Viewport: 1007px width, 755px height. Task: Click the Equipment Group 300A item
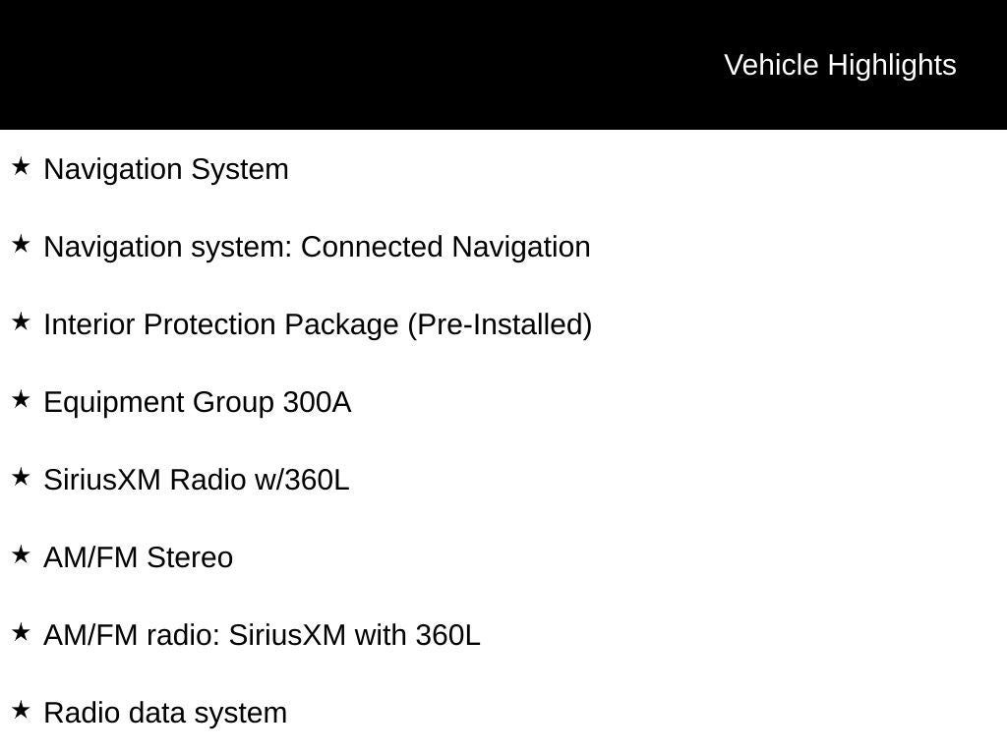coord(197,402)
